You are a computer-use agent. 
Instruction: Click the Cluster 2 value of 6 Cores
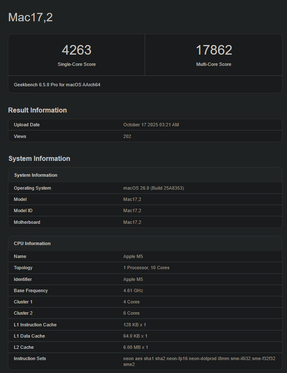tap(131, 313)
